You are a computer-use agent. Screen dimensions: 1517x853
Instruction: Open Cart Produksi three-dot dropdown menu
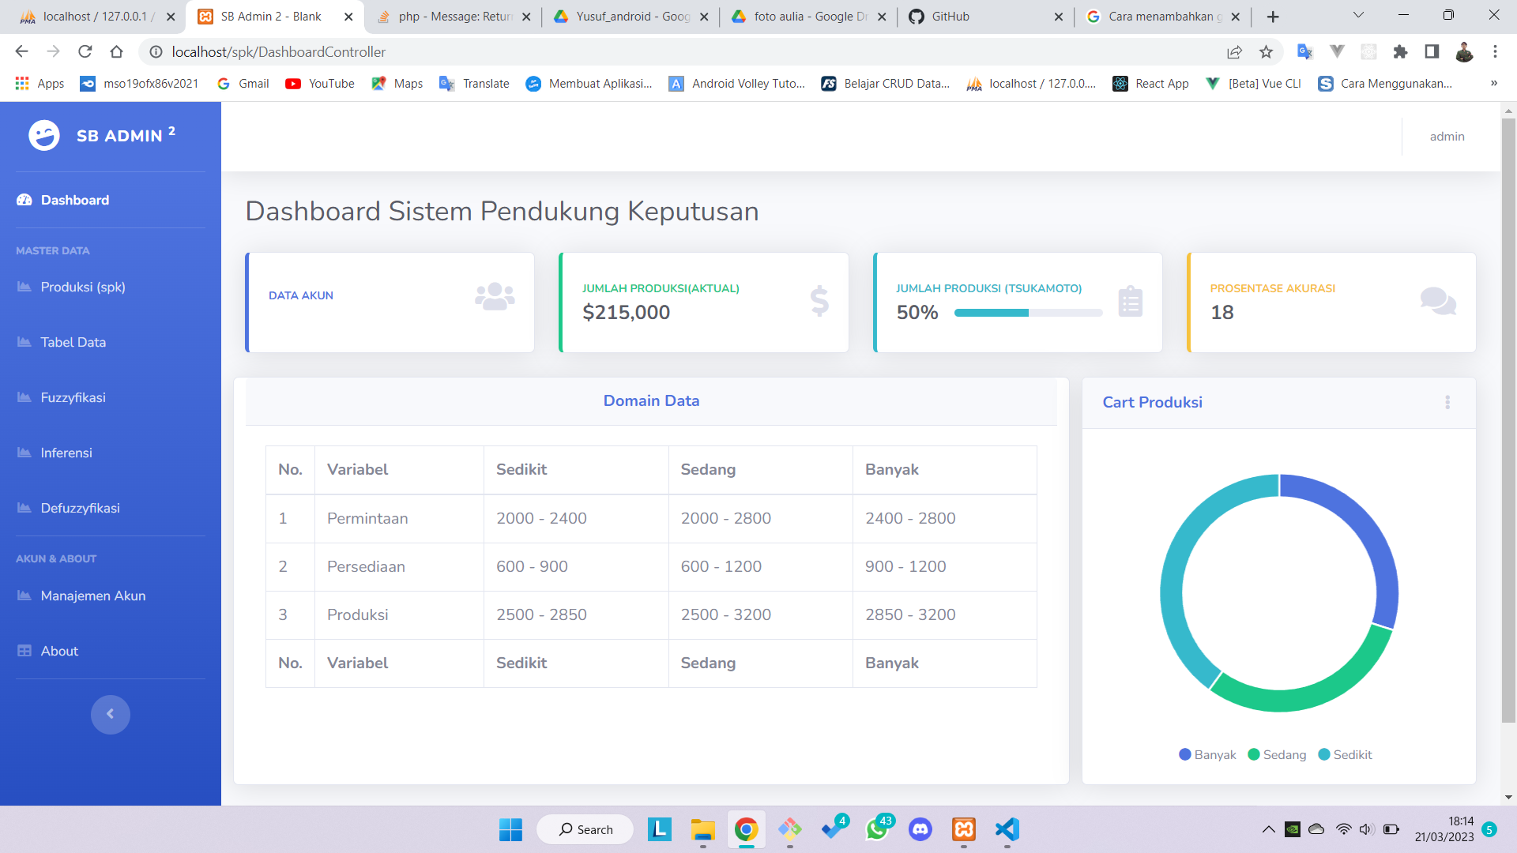1447,402
